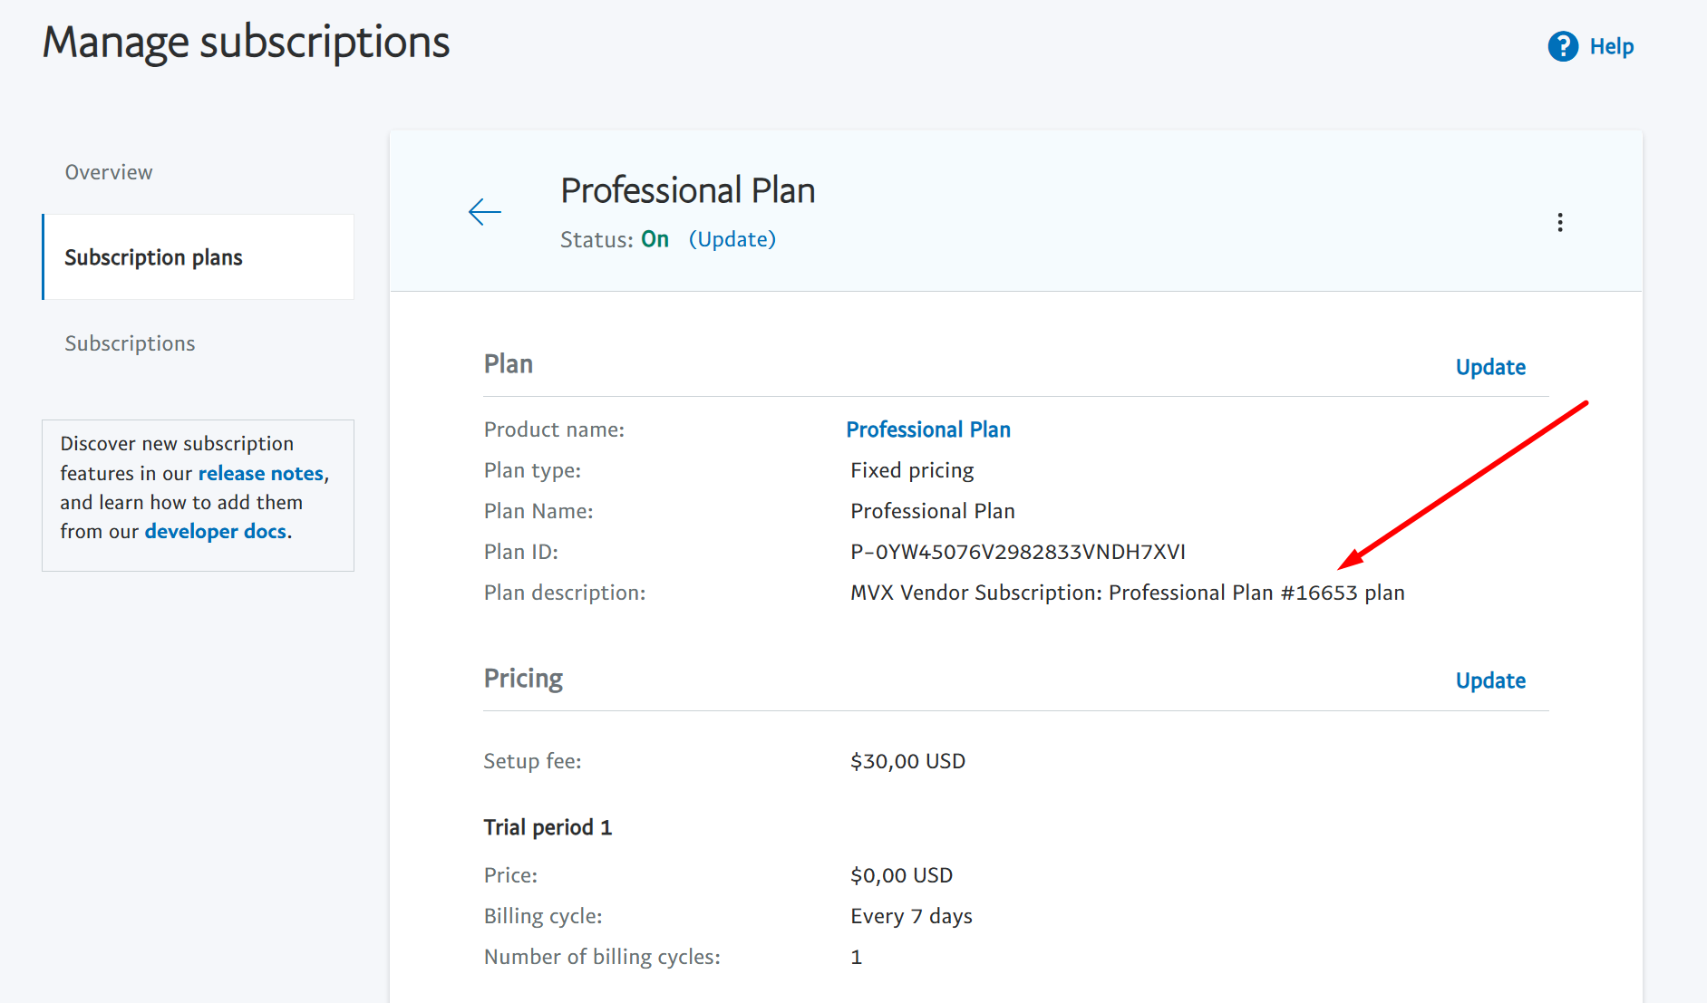Click the Setup fee amount
1707x1003 pixels.
908,761
